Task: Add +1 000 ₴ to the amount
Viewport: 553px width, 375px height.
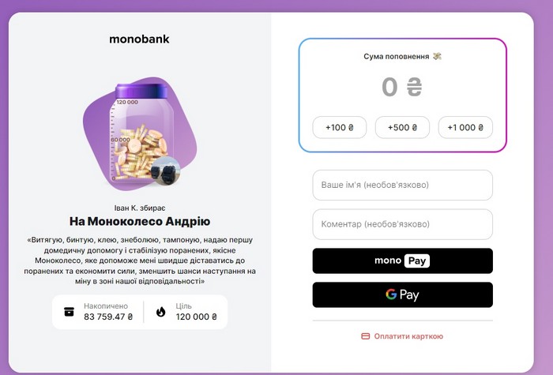Action: [x=465, y=127]
